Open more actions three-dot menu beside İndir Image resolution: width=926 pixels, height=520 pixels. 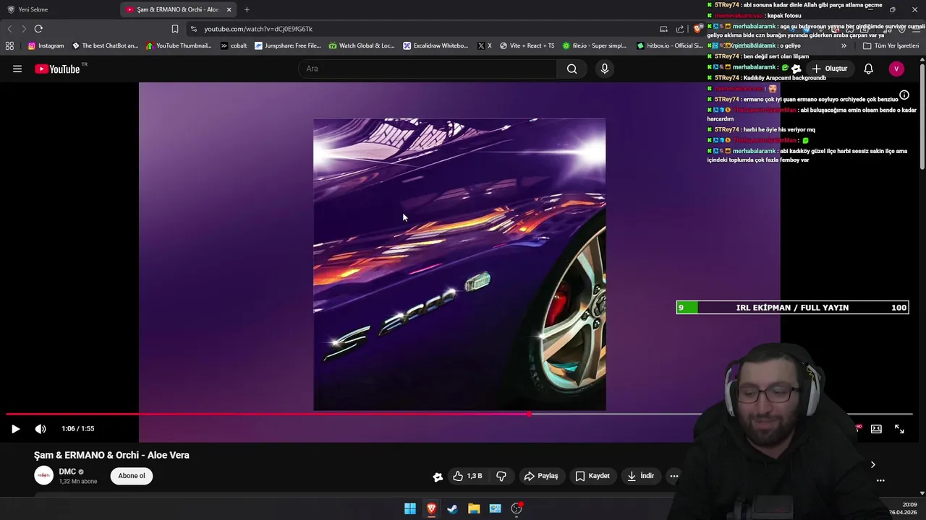pos(674,476)
